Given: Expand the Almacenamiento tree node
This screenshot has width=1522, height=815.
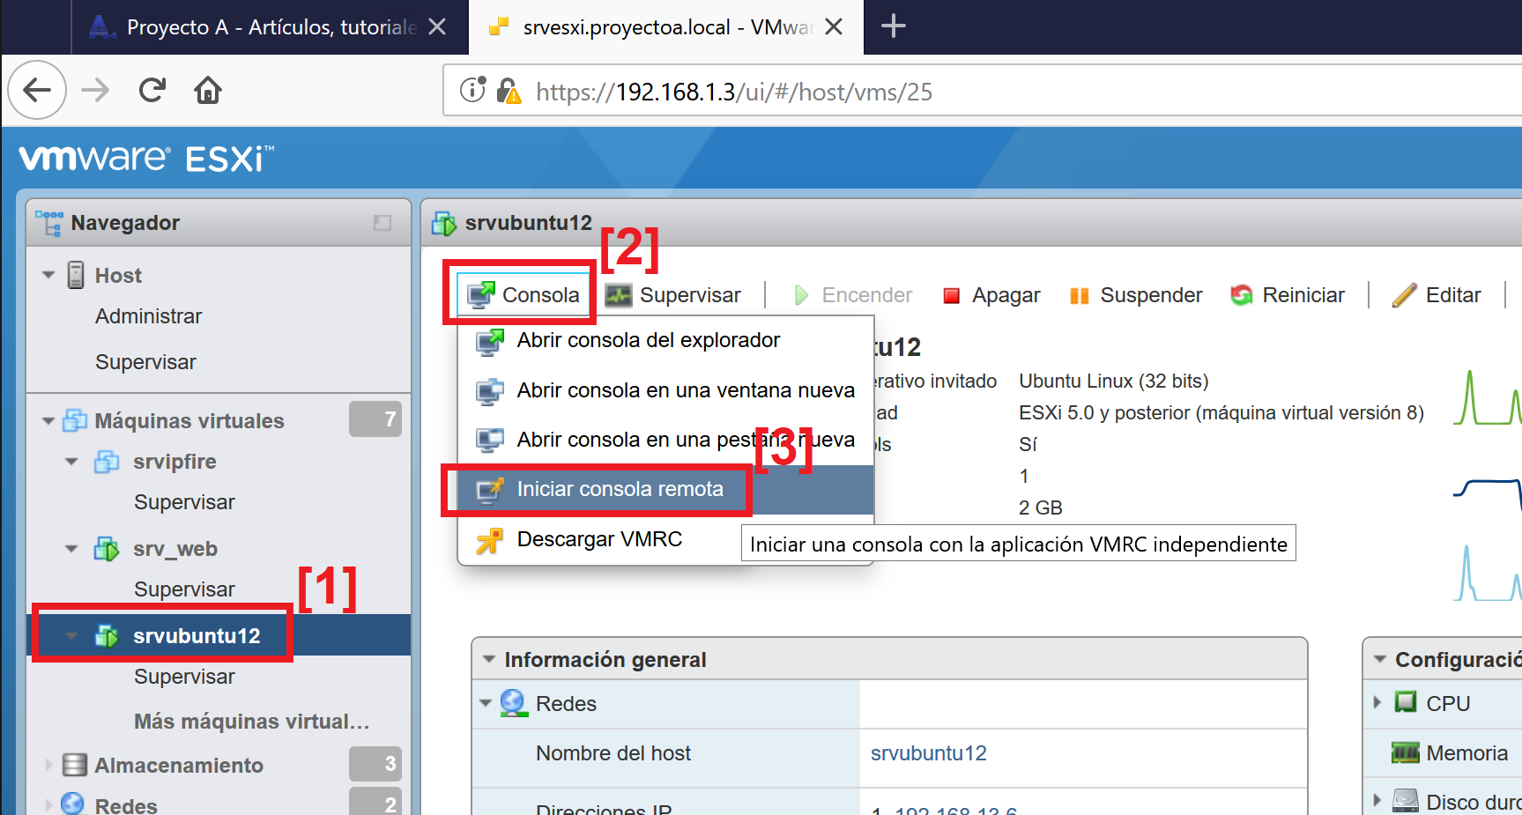Looking at the screenshot, I should pyautogui.click(x=48, y=765).
